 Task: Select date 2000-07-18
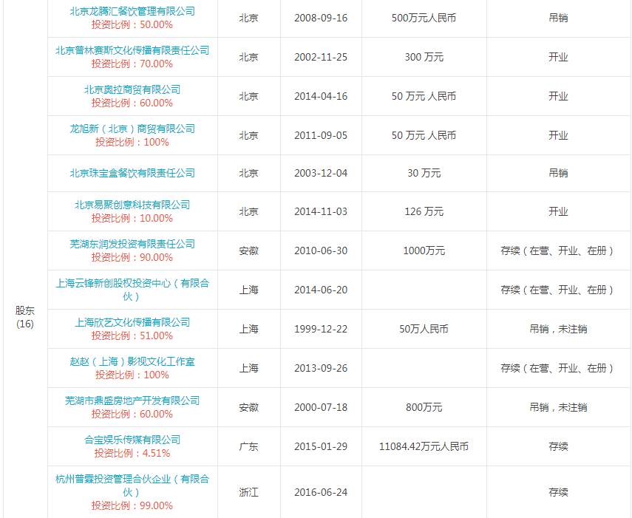click(321, 407)
